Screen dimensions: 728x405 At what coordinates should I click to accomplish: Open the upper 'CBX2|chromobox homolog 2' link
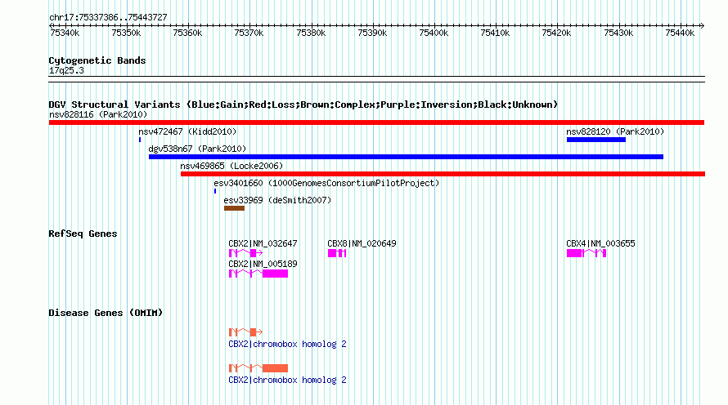click(x=287, y=344)
